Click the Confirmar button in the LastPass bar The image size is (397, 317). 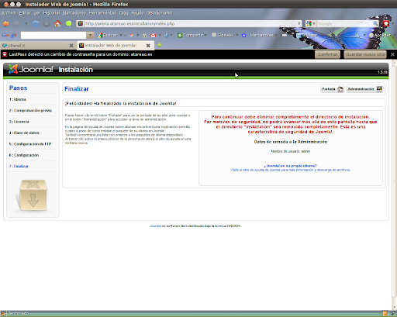(x=327, y=54)
